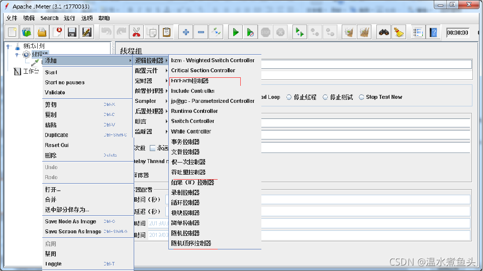The height and width of the screenshot is (271, 483).
Task: Click the Open folder toolbar icon
Action: coord(42,32)
